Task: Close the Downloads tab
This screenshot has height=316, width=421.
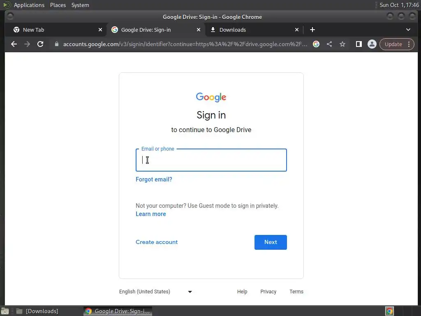Action: point(297,30)
